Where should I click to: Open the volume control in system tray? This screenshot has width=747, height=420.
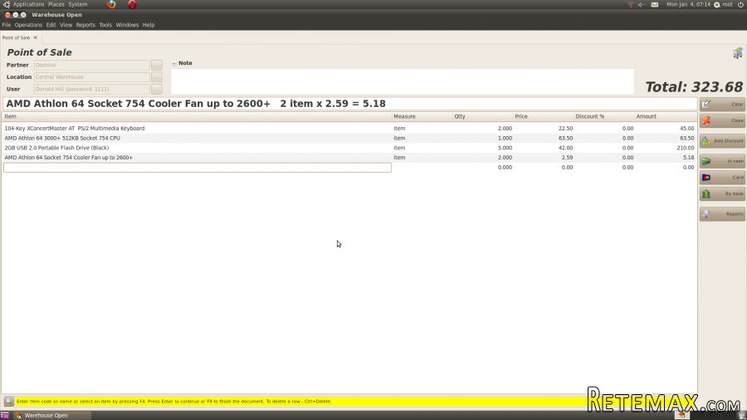pos(642,4)
